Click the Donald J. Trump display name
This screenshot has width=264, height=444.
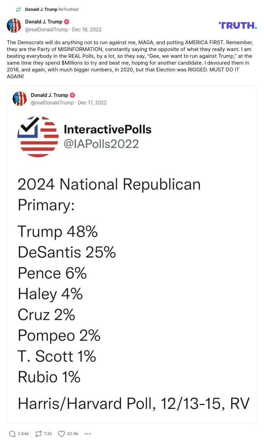43,21
